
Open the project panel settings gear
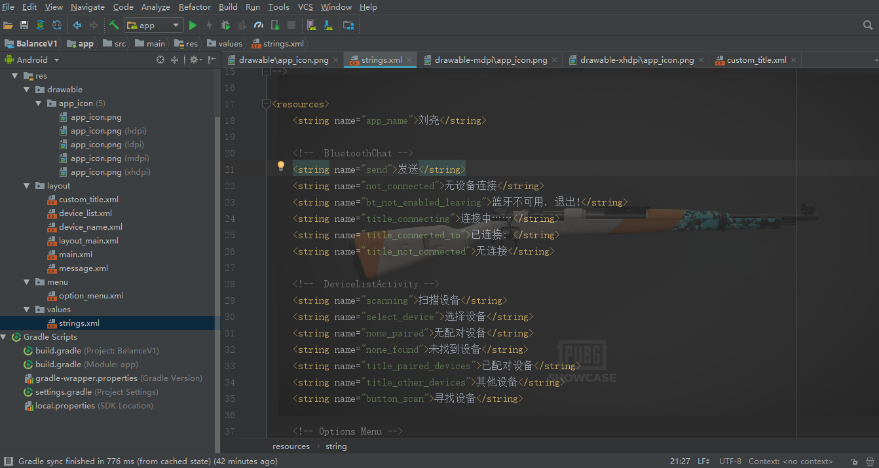tap(195, 60)
